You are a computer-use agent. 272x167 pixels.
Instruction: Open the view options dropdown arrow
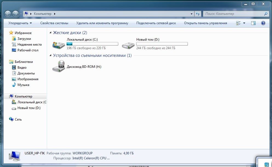pos(244,23)
